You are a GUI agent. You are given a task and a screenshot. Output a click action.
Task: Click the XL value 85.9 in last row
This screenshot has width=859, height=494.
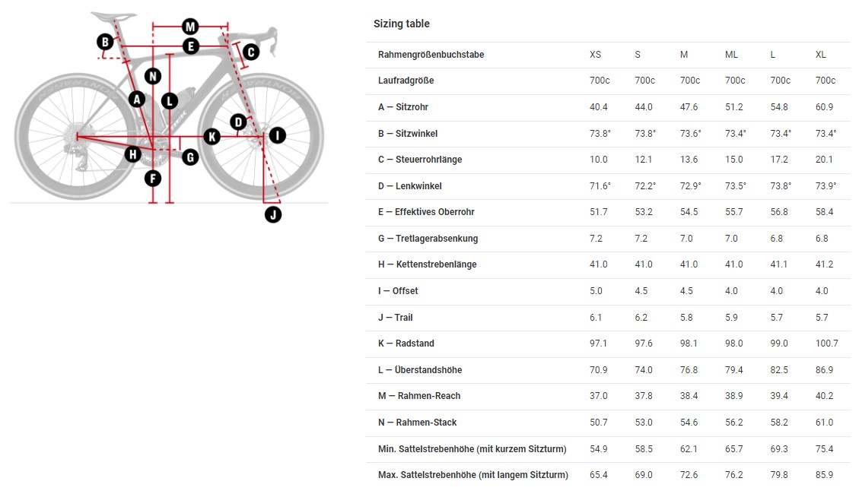[x=824, y=475]
